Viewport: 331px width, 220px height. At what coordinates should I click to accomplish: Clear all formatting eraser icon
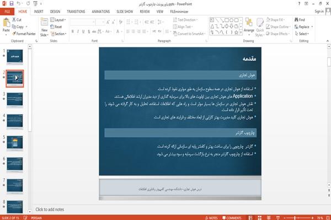tap(120, 22)
